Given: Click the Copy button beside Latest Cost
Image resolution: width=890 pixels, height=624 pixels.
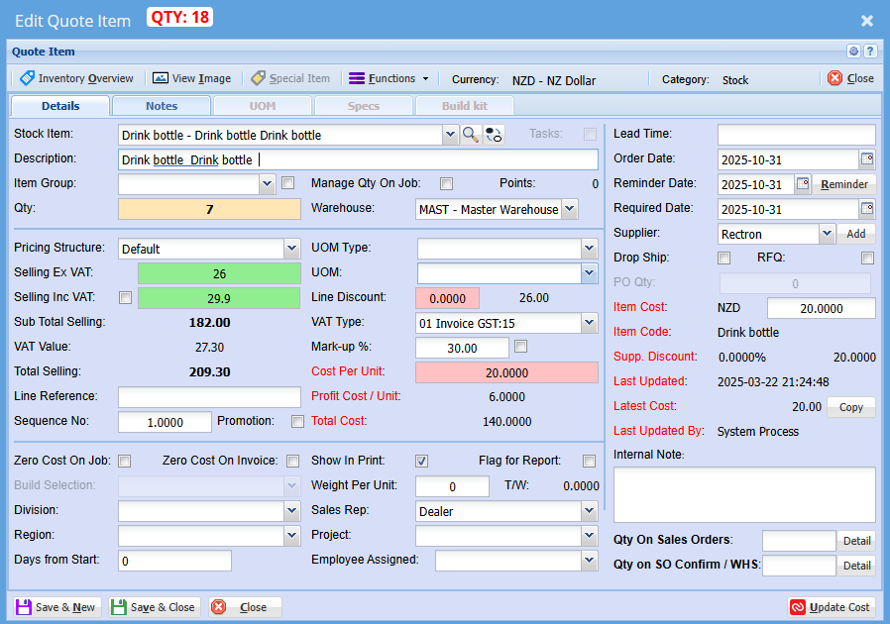Looking at the screenshot, I should [851, 407].
